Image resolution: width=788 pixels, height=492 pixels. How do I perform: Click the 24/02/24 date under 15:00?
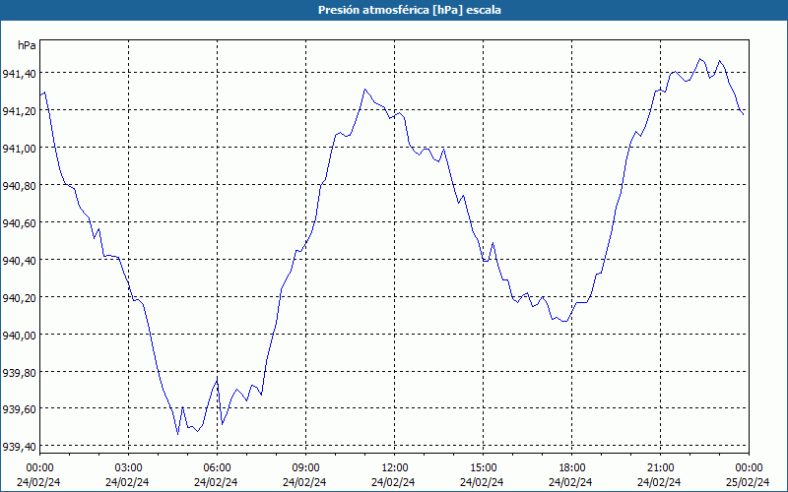point(482,482)
